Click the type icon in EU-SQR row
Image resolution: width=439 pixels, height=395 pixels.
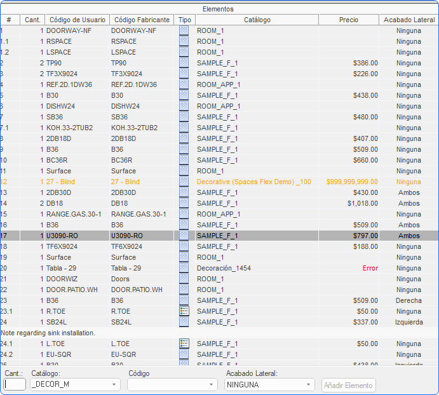pyautogui.click(x=184, y=354)
